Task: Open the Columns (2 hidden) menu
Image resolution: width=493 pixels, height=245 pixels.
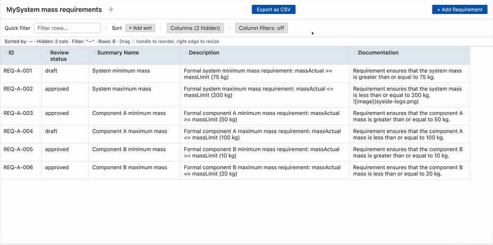Action: (x=195, y=28)
